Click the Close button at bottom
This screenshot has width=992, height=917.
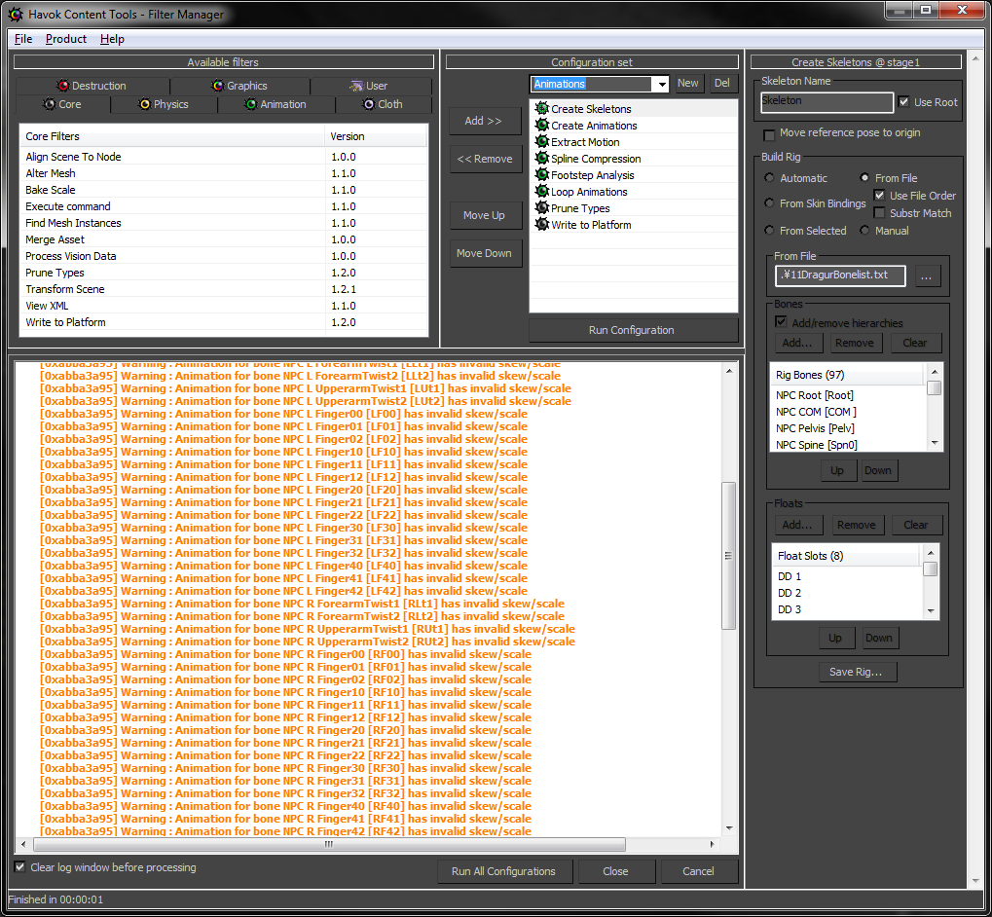pyautogui.click(x=615, y=871)
